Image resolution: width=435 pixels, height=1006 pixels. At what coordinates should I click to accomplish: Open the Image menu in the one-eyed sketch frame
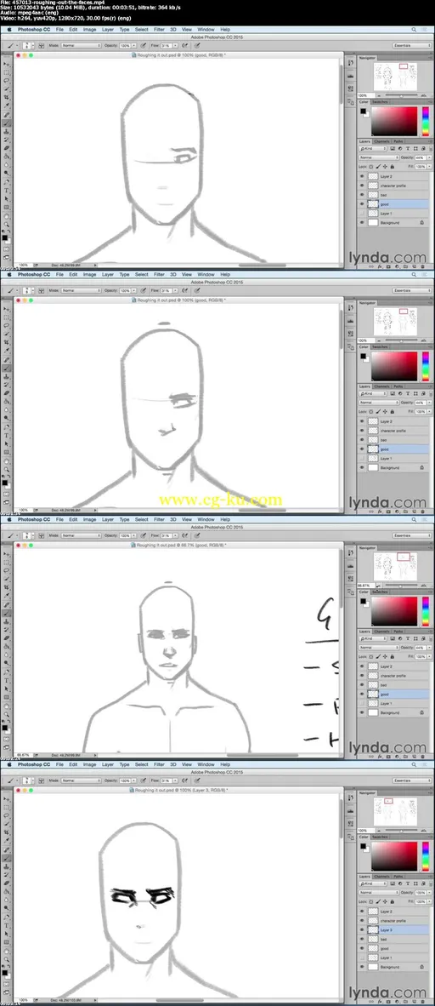[x=90, y=29]
